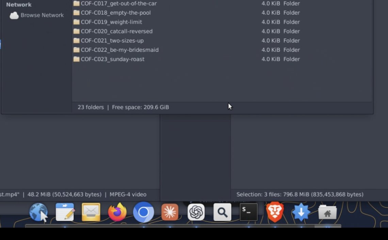Click the 4.0 KiB size of COF-C017
This screenshot has height=240, width=388.
pos(271,3)
